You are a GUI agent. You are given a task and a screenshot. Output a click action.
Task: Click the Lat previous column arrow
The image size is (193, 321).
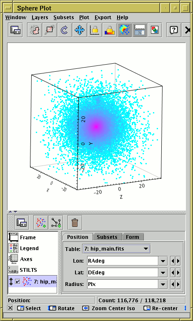point(173,273)
